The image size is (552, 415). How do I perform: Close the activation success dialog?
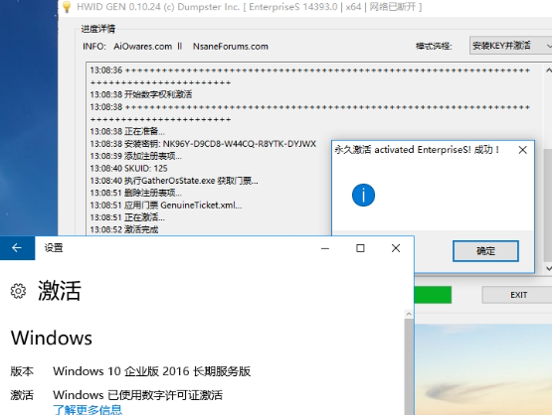coord(523,150)
